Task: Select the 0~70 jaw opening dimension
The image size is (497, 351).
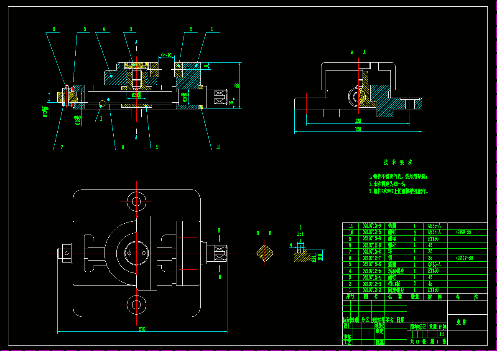Action: point(166,56)
